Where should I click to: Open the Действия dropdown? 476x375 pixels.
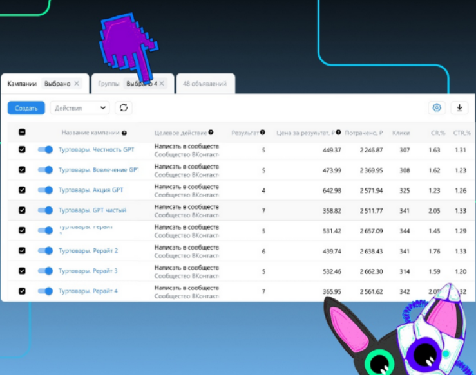[80, 108]
